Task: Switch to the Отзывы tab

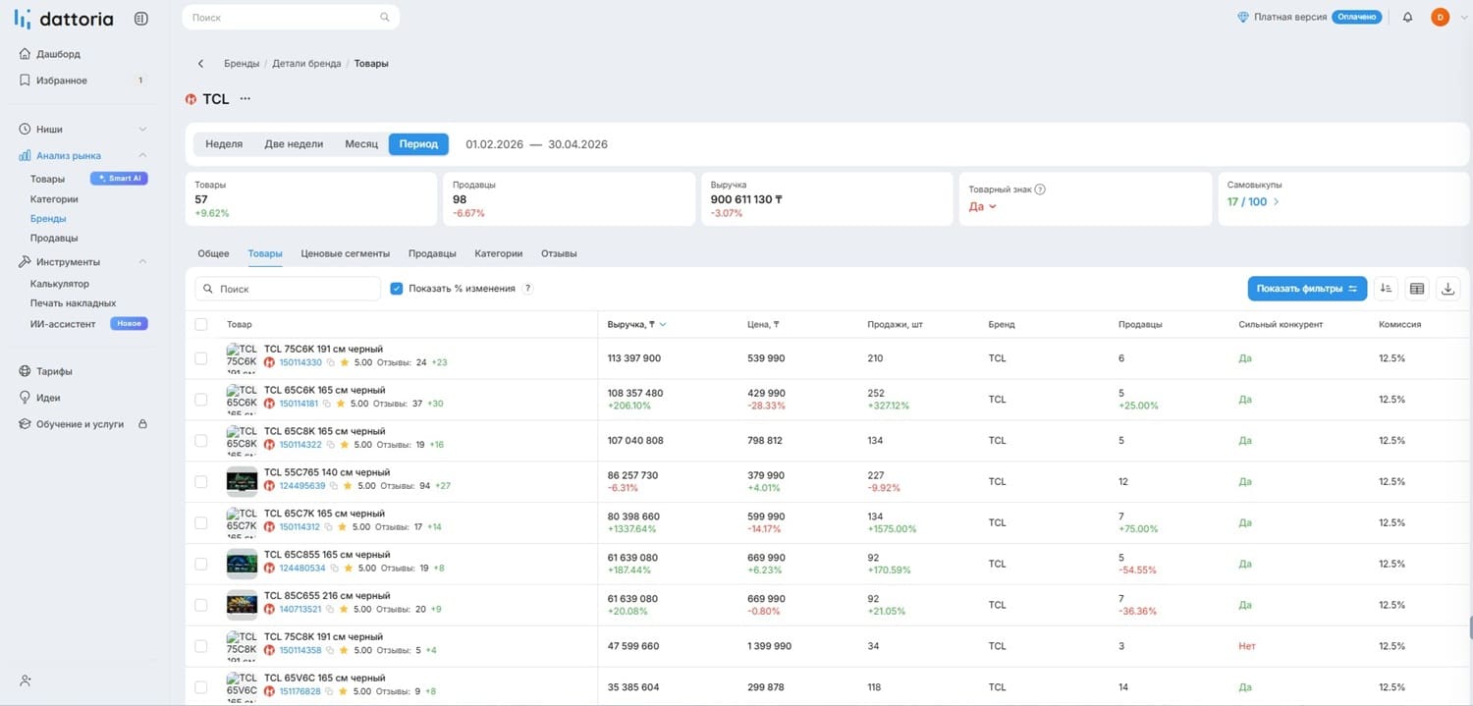Action: (559, 253)
